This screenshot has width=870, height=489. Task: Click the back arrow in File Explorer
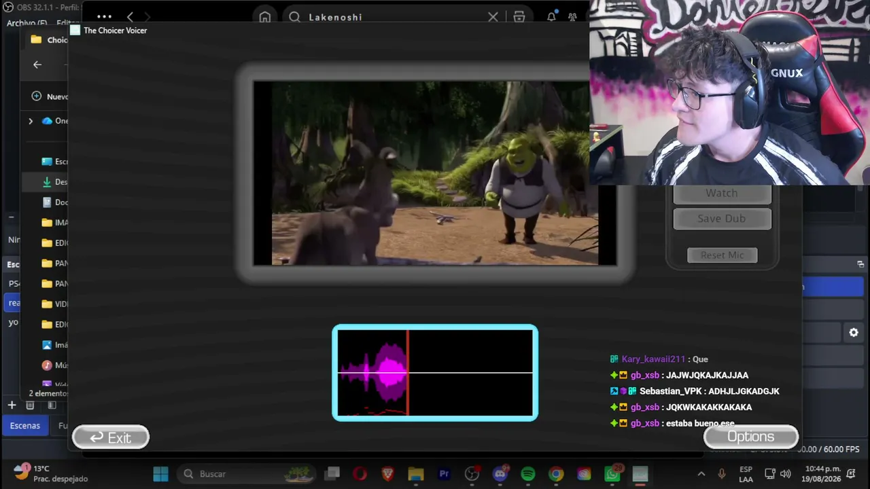pyautogui.click(x=37, y=65)
